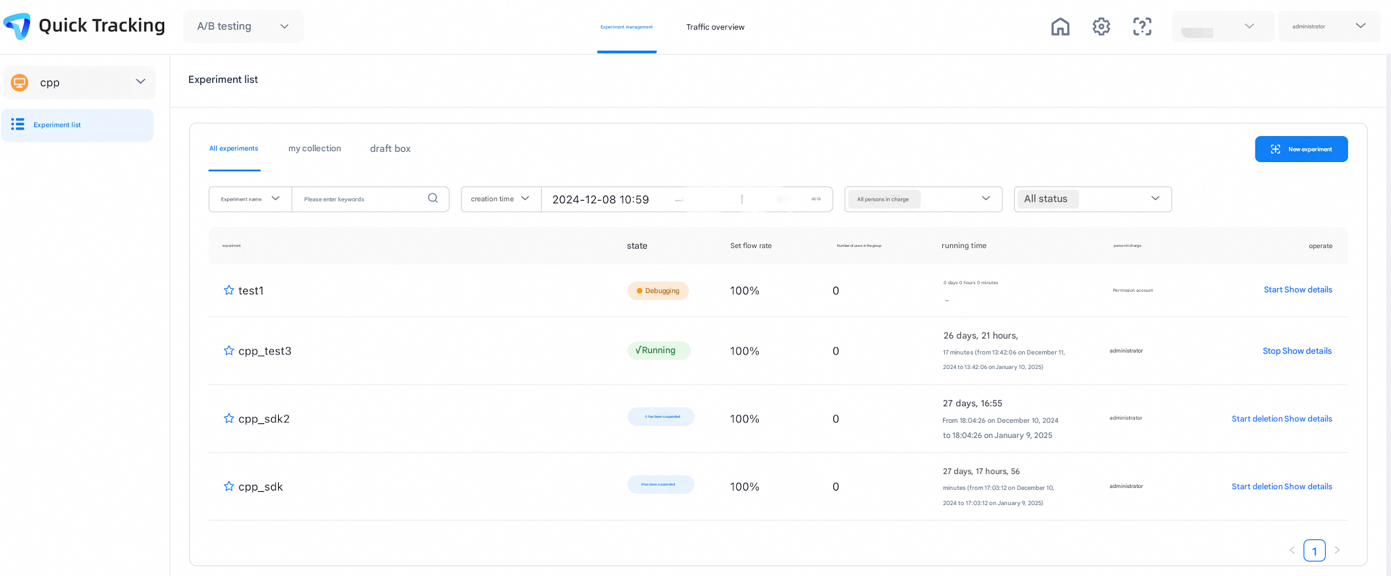Open the A/B testing dropdown
Viewport: 1391px width, 576px height.
point(243,27)
